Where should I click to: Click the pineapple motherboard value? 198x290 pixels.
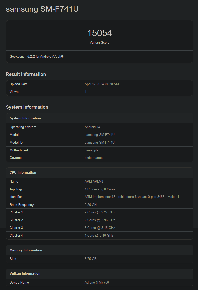click(91, 150)
